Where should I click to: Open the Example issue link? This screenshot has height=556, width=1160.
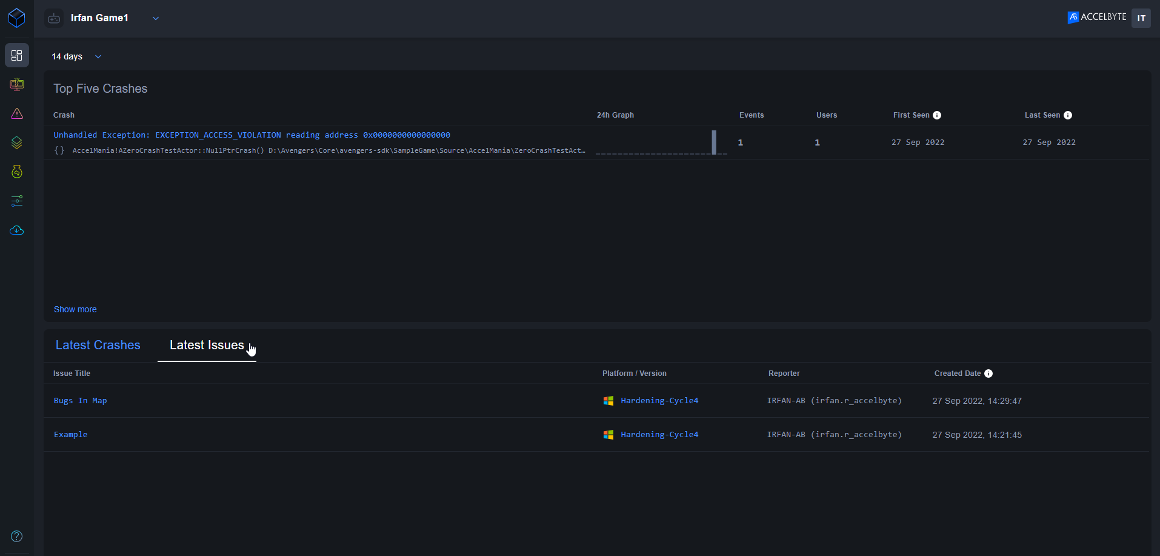pyautogui.click(x=71, y=435)
